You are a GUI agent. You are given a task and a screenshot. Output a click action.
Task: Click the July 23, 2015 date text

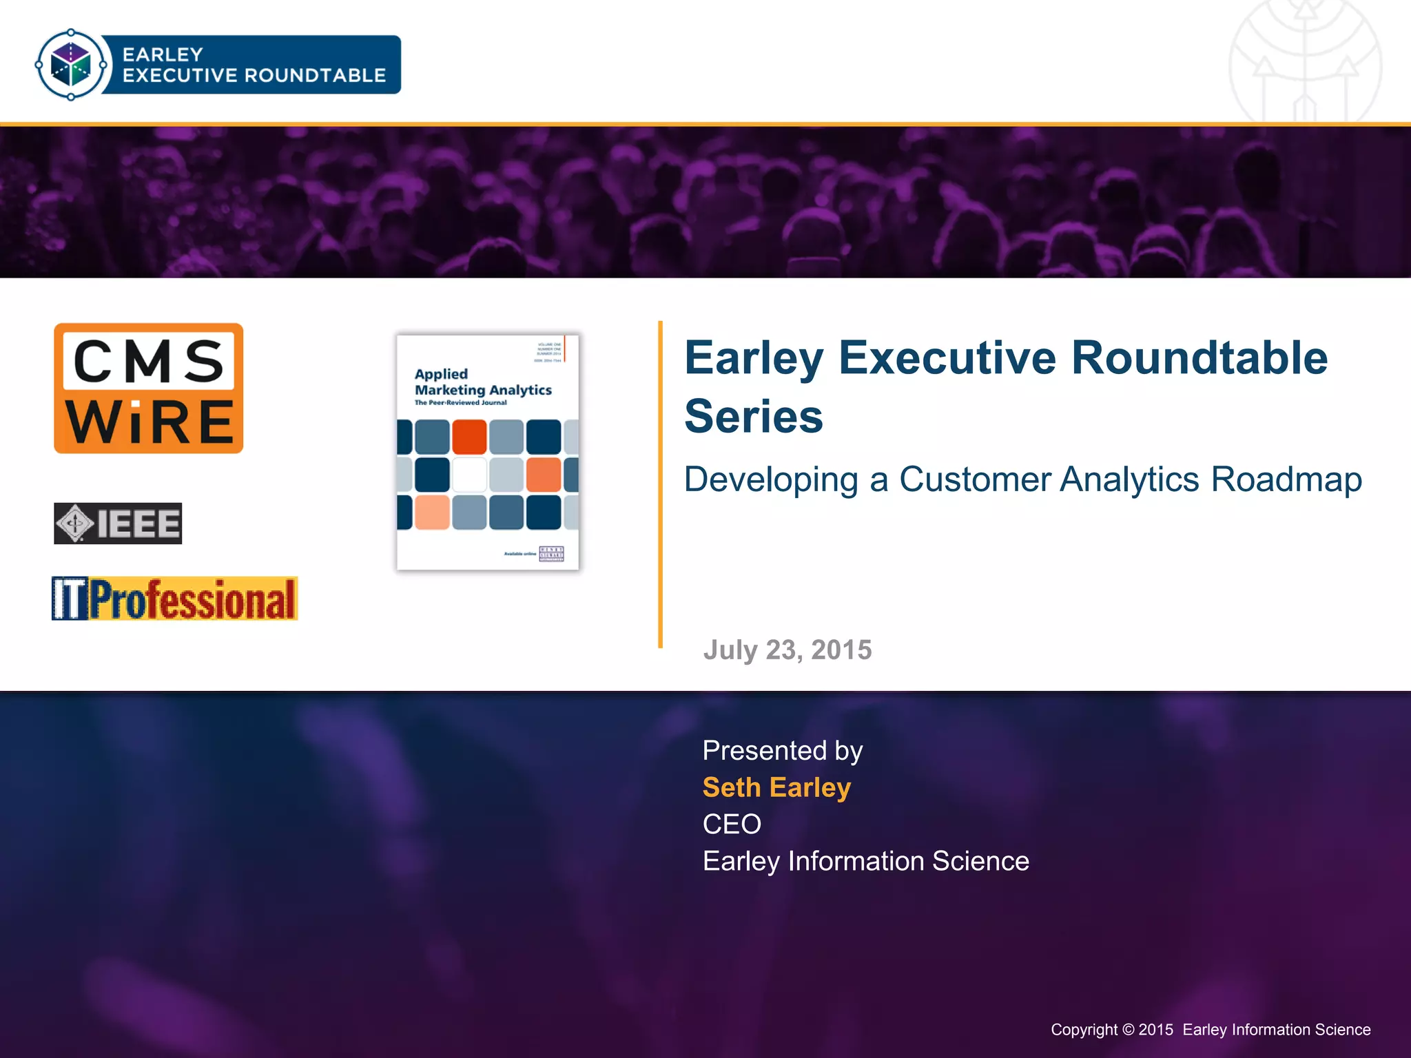(x=787, y=650)
